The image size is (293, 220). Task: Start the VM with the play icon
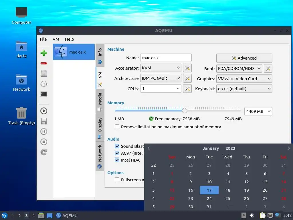pos(44,111)
